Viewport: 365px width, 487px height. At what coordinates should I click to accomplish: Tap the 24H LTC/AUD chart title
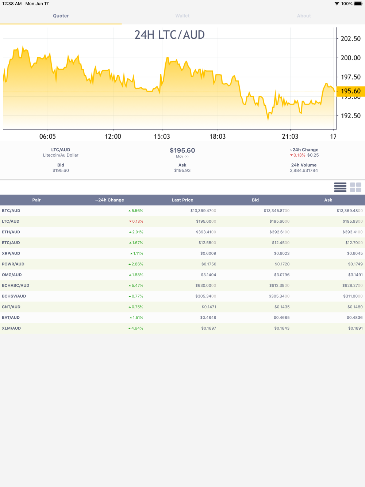[169, 35]
